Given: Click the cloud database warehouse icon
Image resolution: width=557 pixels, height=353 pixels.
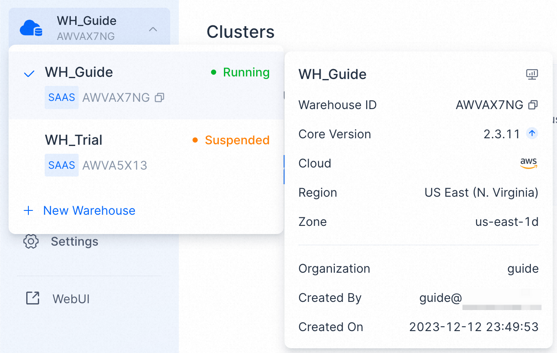Looking at the screenshot, I should [x=31, y=28].
